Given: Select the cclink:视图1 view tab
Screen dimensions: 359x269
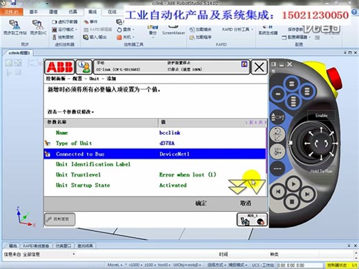Looking at the screenshot, I should coord(19,53).
